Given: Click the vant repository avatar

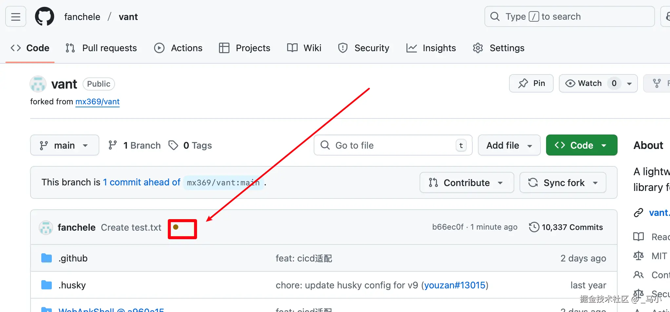Looking at the screenshot, I should pyautogui.click(x=38, y=84).
